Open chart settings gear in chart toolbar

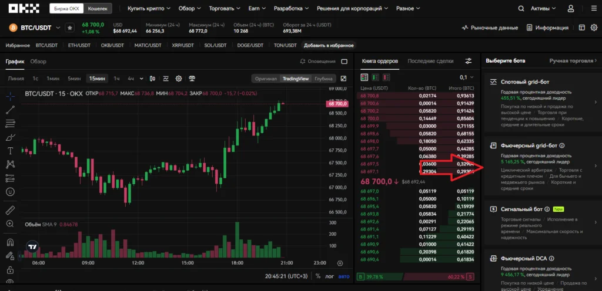point(179,79)
